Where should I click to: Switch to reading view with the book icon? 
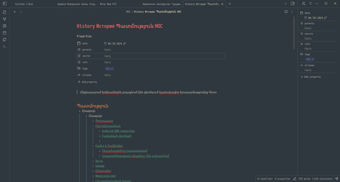[x=286, y=12]
